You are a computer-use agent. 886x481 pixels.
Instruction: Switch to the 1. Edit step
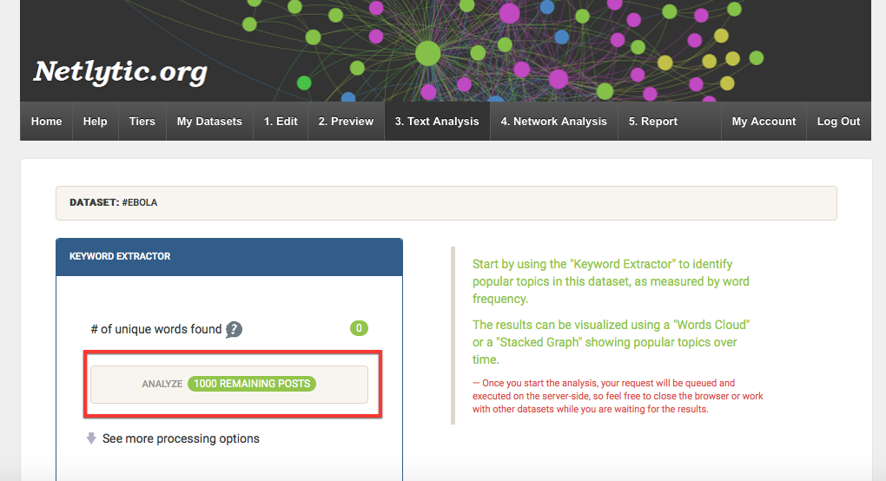click(x=281, y=122)
